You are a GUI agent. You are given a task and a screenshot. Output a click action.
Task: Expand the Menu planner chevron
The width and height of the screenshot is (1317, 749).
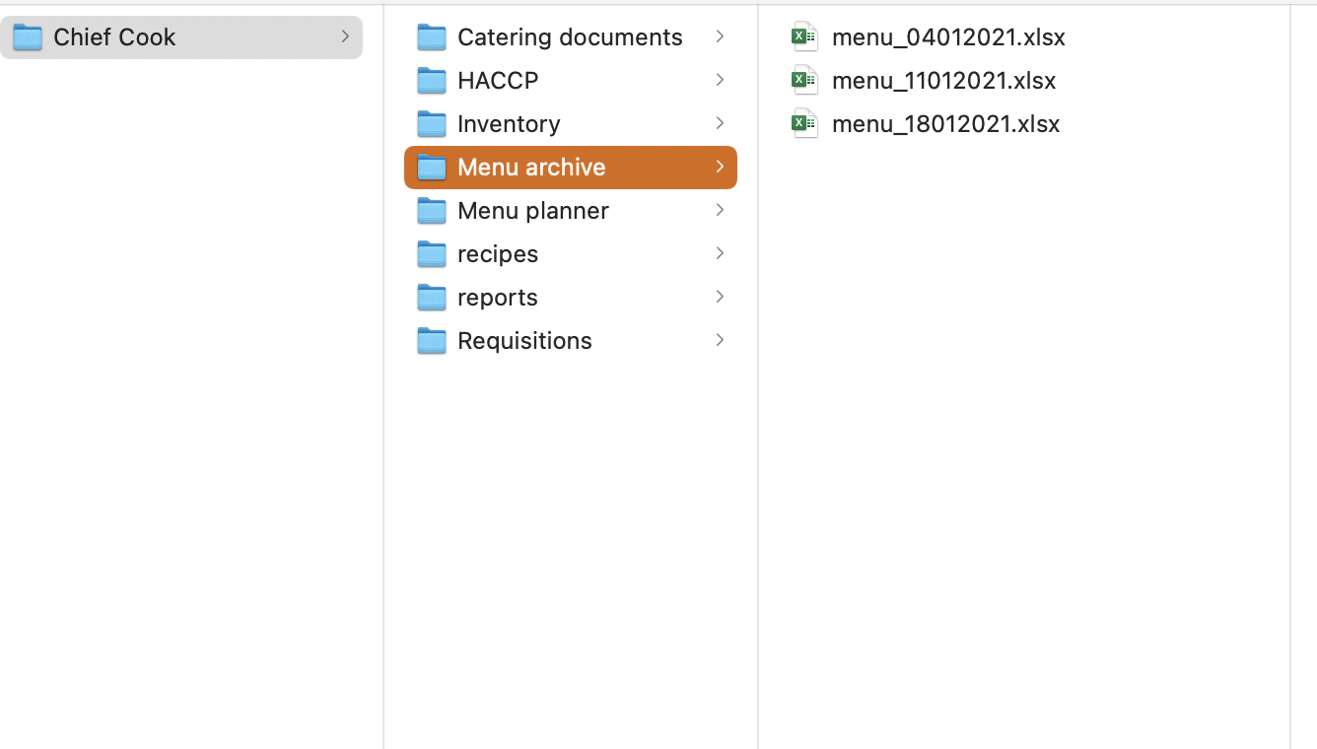(x=720, y=210)
